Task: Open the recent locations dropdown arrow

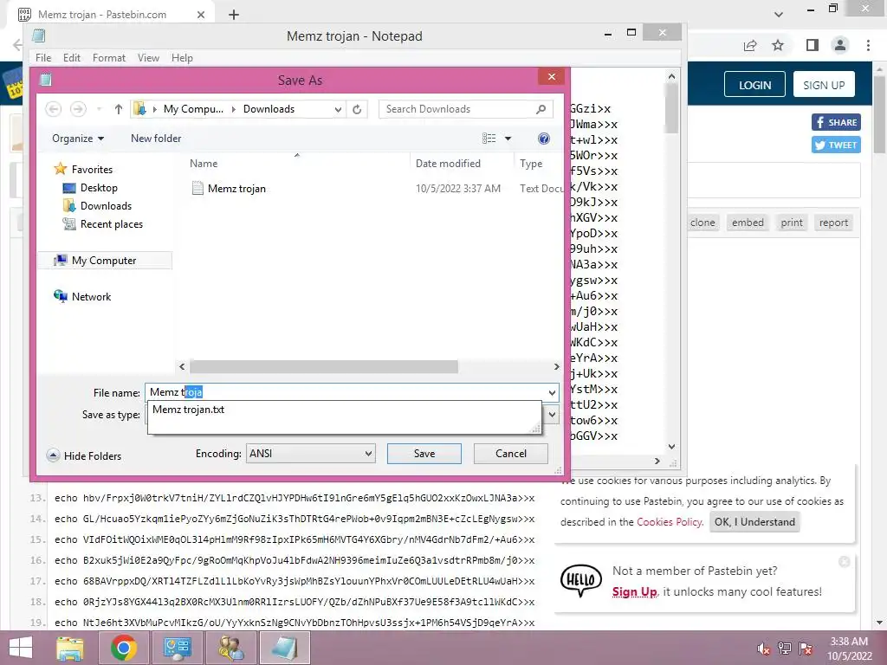Action: click(x=100, y=109)
